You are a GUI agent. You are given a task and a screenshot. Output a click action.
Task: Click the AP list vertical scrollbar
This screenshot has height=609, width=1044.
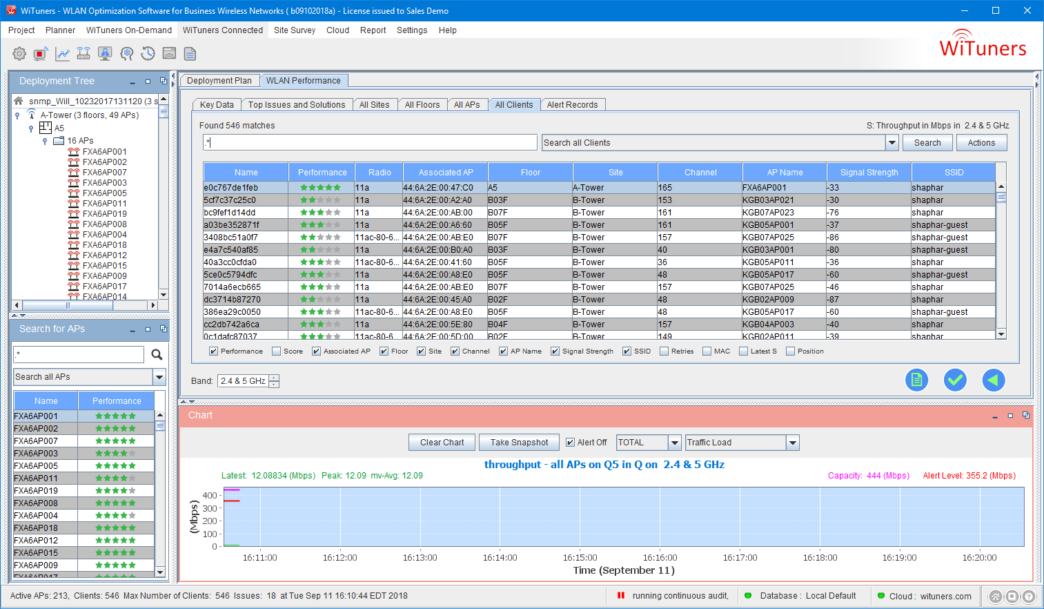pyautogui.click(x=160, y=494)
